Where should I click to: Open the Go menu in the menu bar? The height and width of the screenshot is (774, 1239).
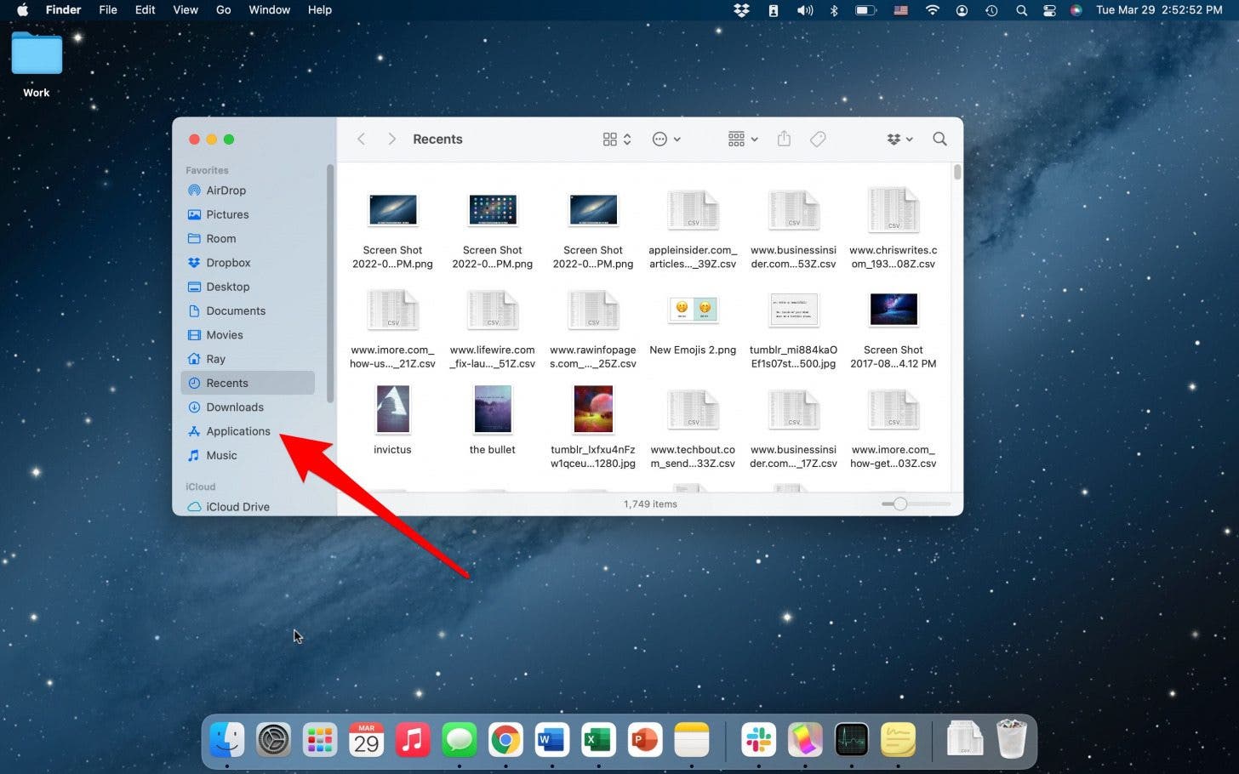223,10
